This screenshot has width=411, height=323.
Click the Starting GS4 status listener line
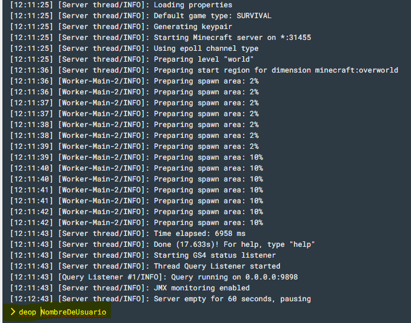(x=143, y=255)
